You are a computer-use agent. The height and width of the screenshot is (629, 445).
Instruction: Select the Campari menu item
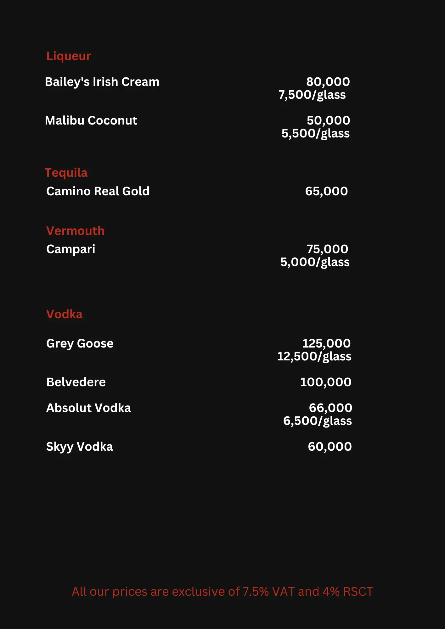coord(70,249)
